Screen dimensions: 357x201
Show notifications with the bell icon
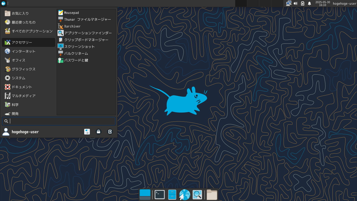click(309, 3)
